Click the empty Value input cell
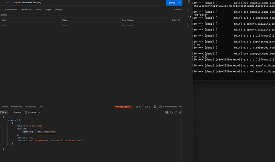275x162 pixels. tap(90, 25)
